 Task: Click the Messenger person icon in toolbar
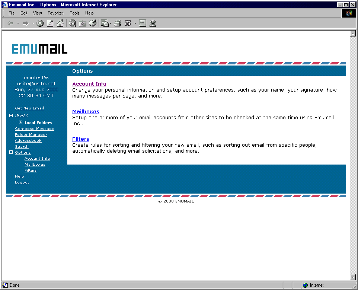click(x=153, y=23)
